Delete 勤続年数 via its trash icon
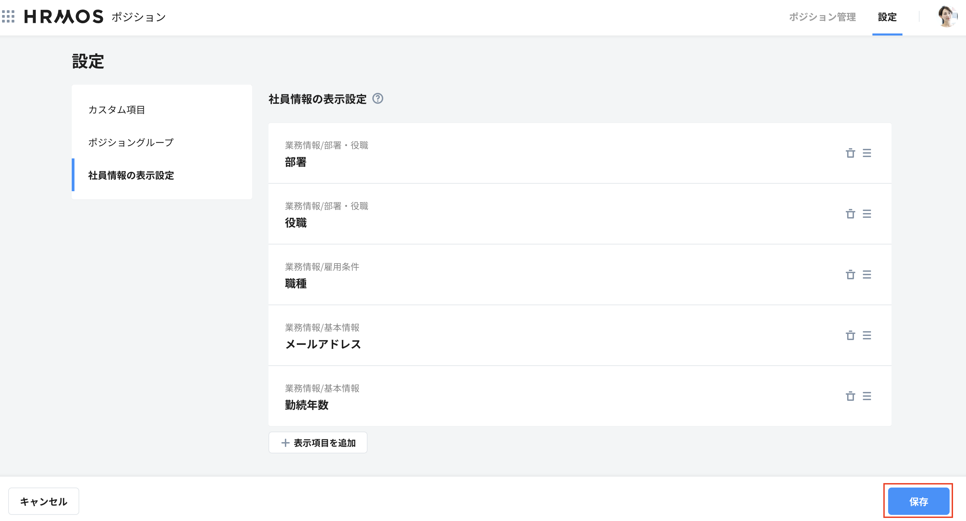 tap(850, 396)
